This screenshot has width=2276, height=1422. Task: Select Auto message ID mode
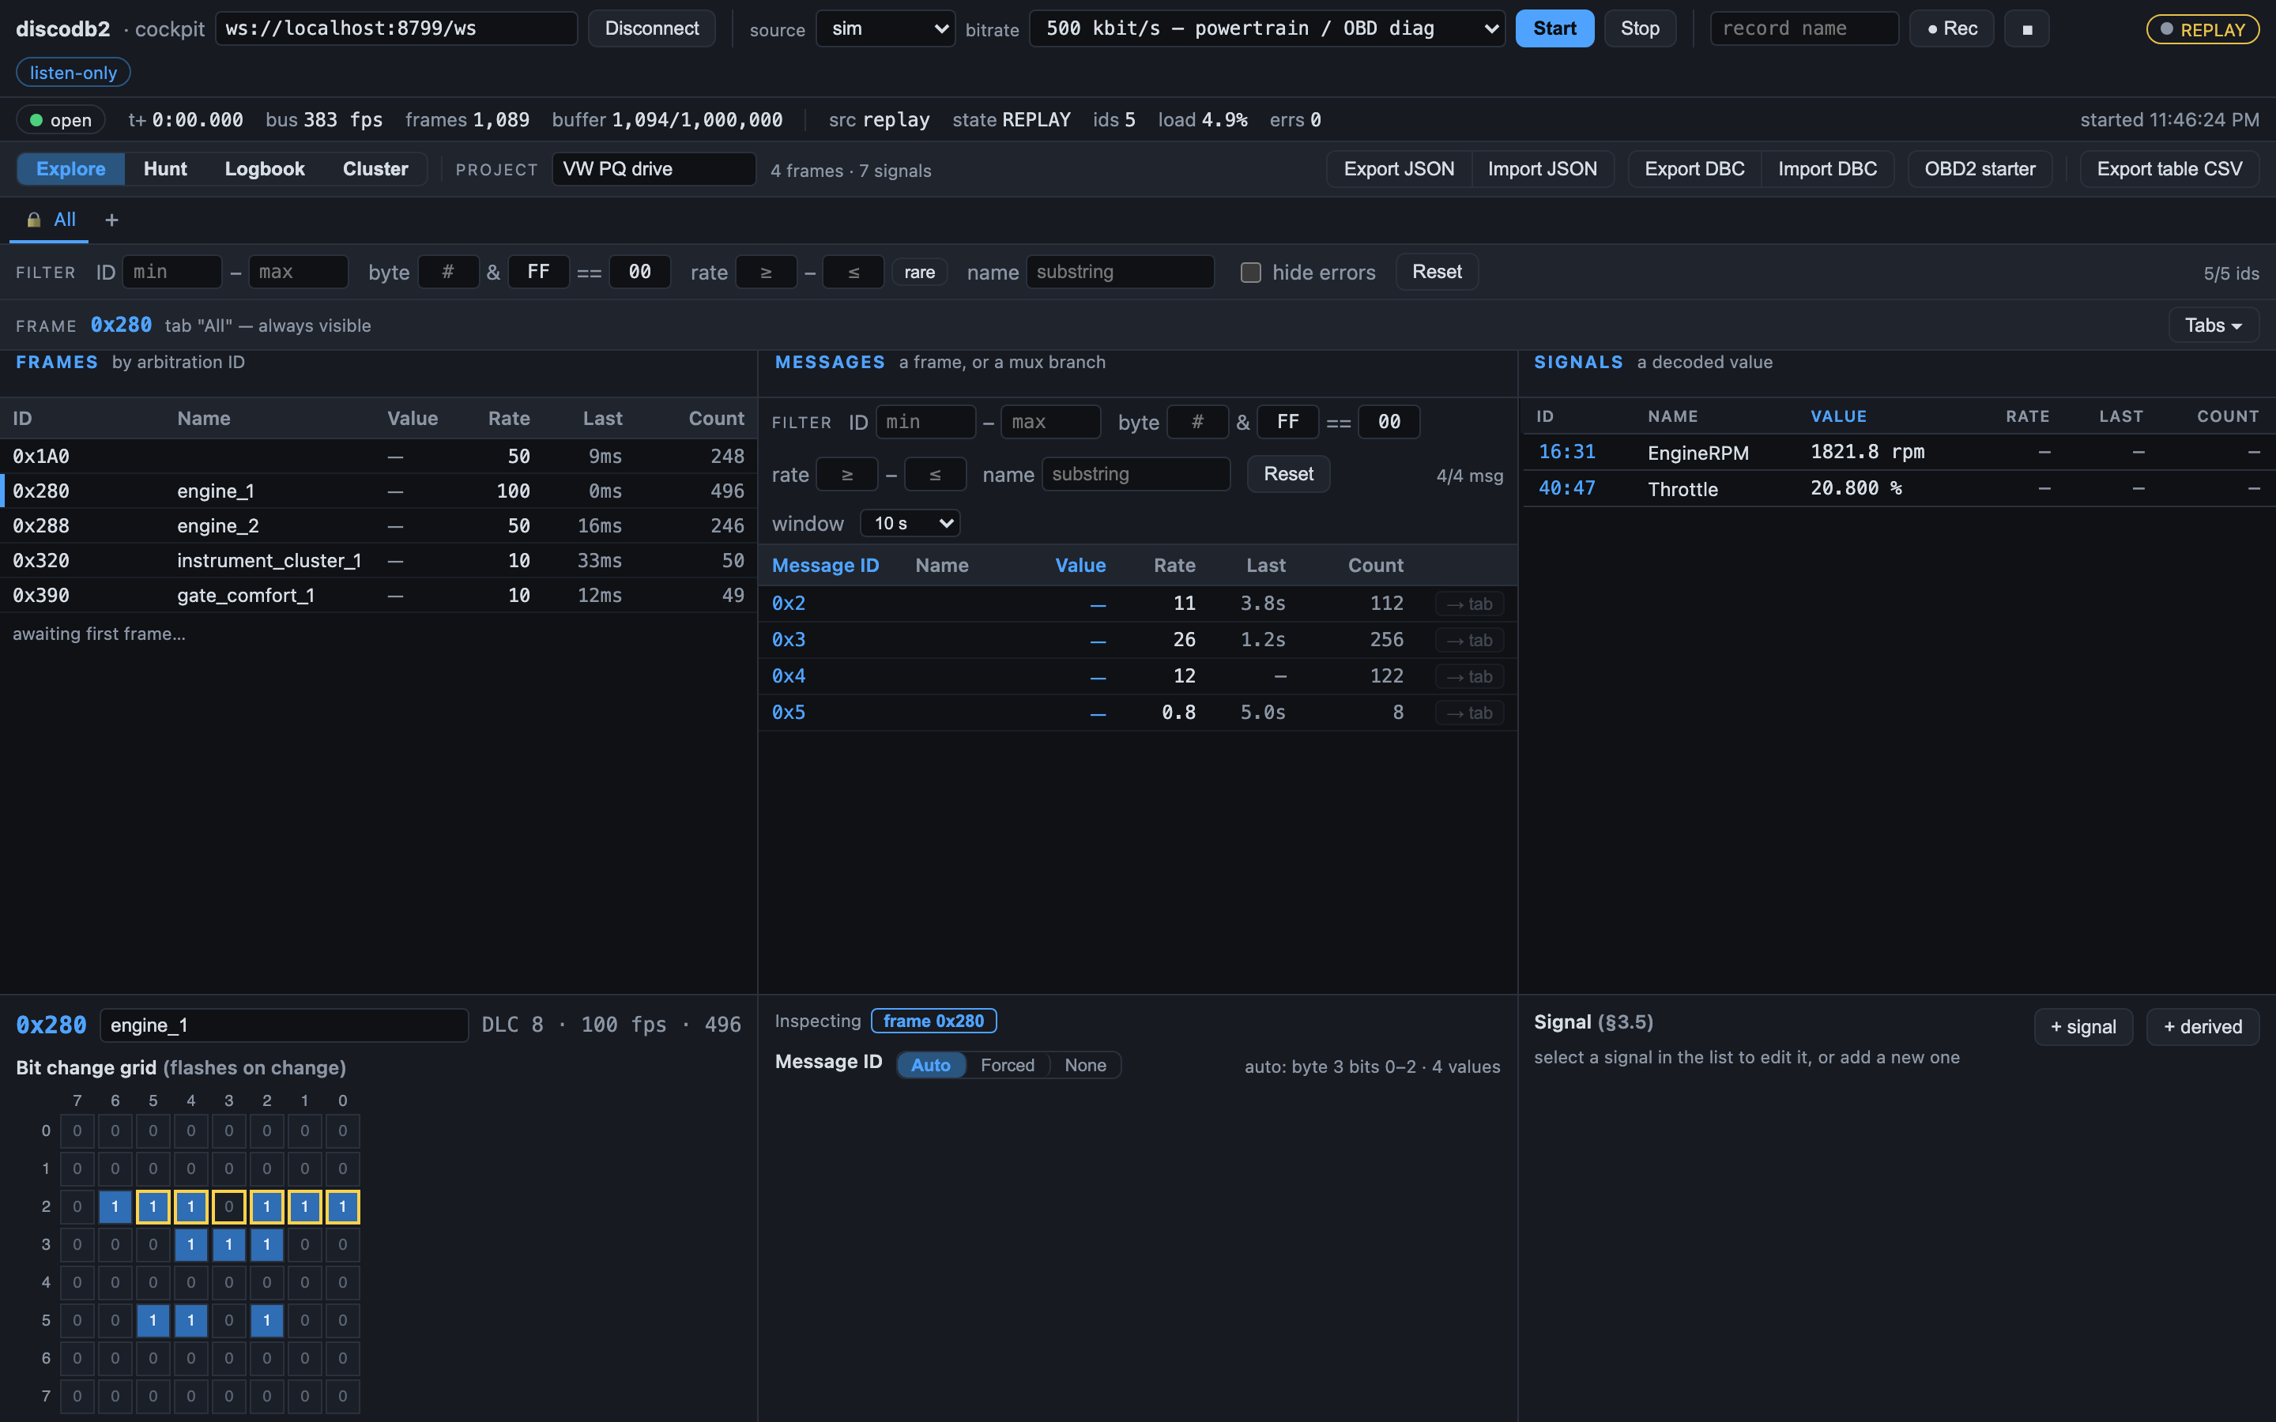[x=930, y=1066]
